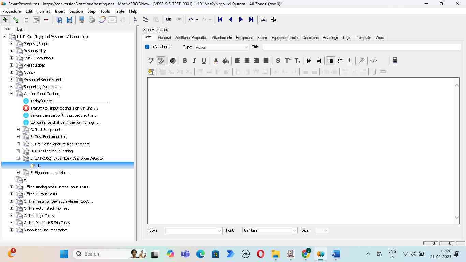Viewport: 466px width, 262px height.
Task: Apply strikethrough to text
Action: [x=278, y=61]
